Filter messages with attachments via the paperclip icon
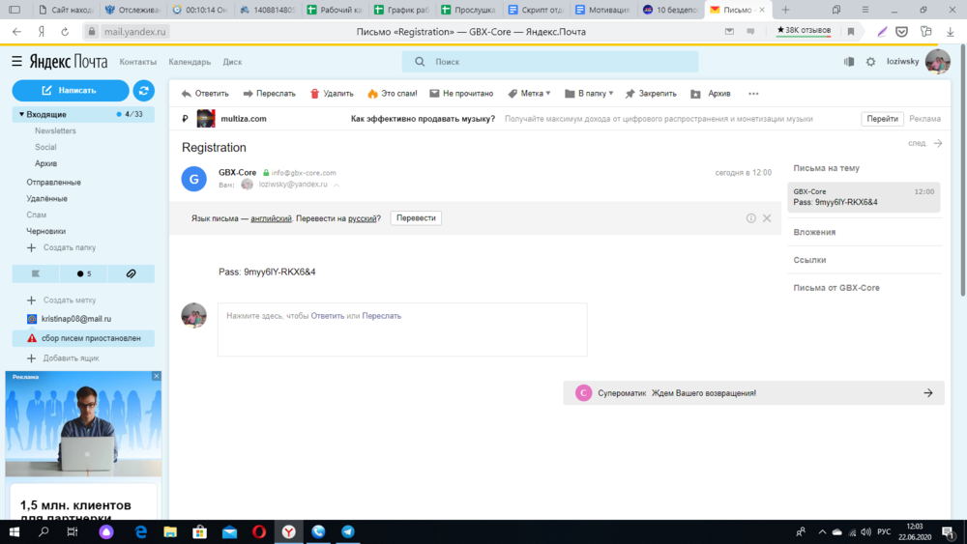 coord(131,273)
